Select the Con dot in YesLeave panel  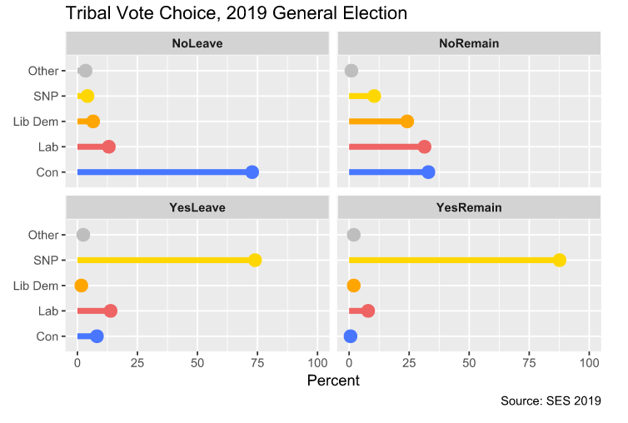(97, 336)
